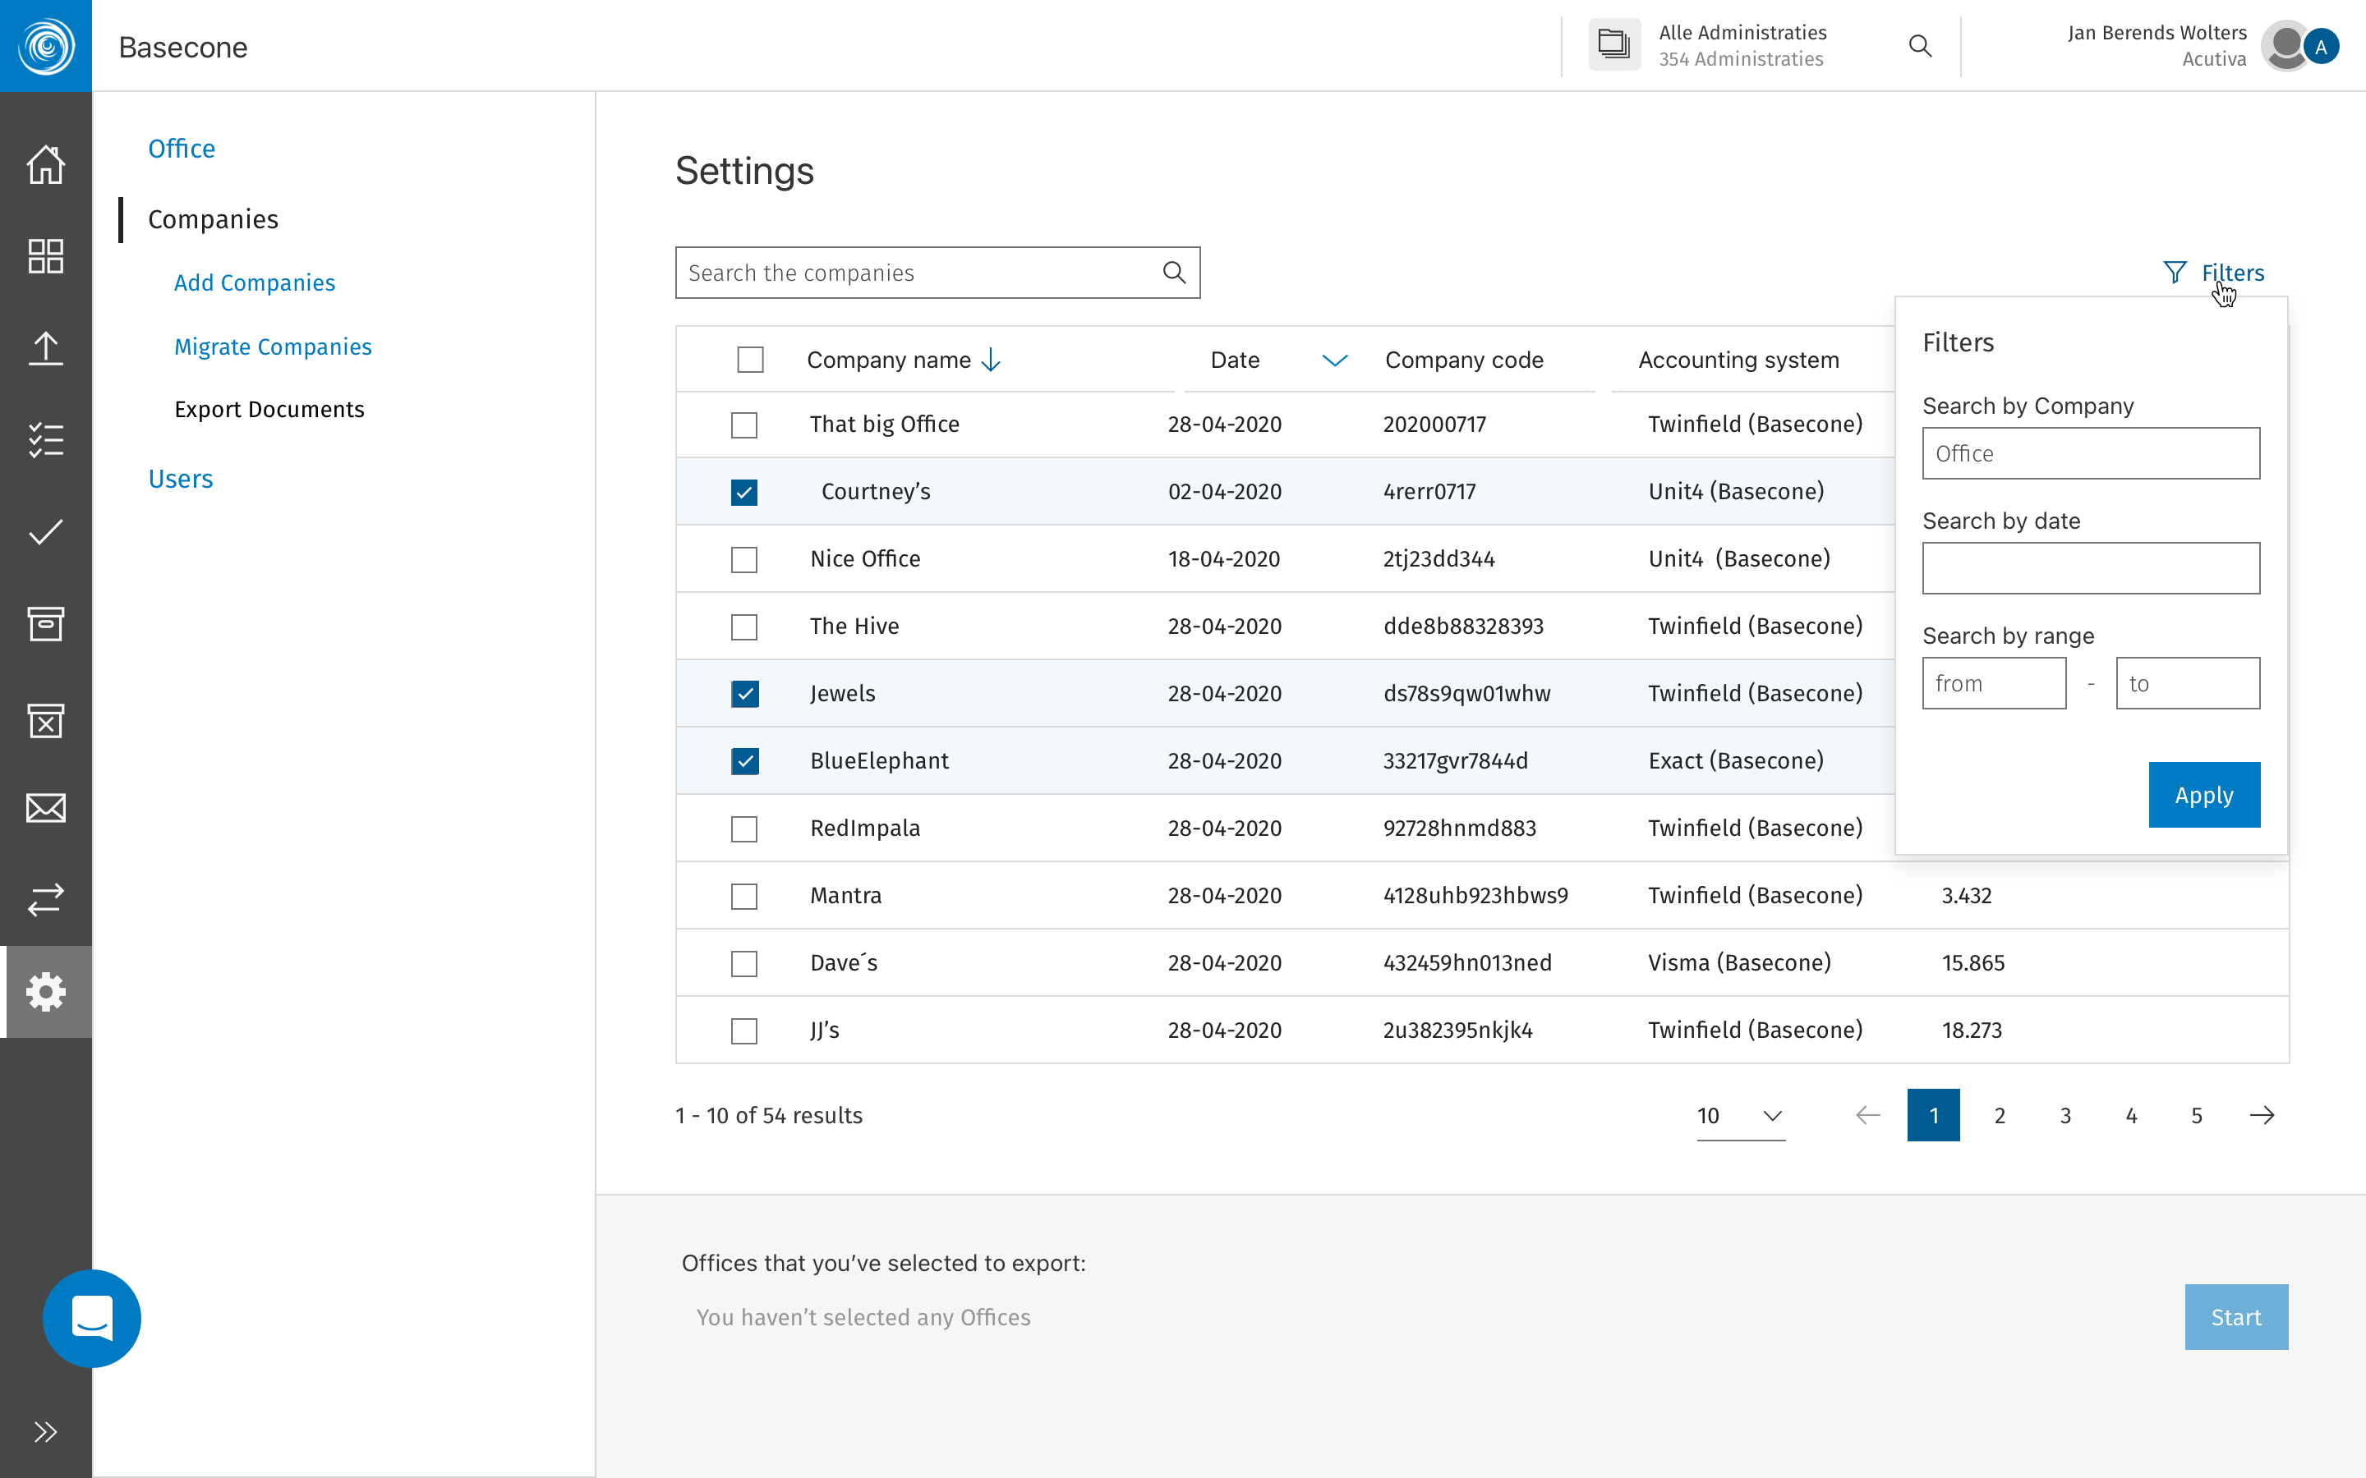Expand the sidebar with double-chevron icon

tap(46, 1432)
